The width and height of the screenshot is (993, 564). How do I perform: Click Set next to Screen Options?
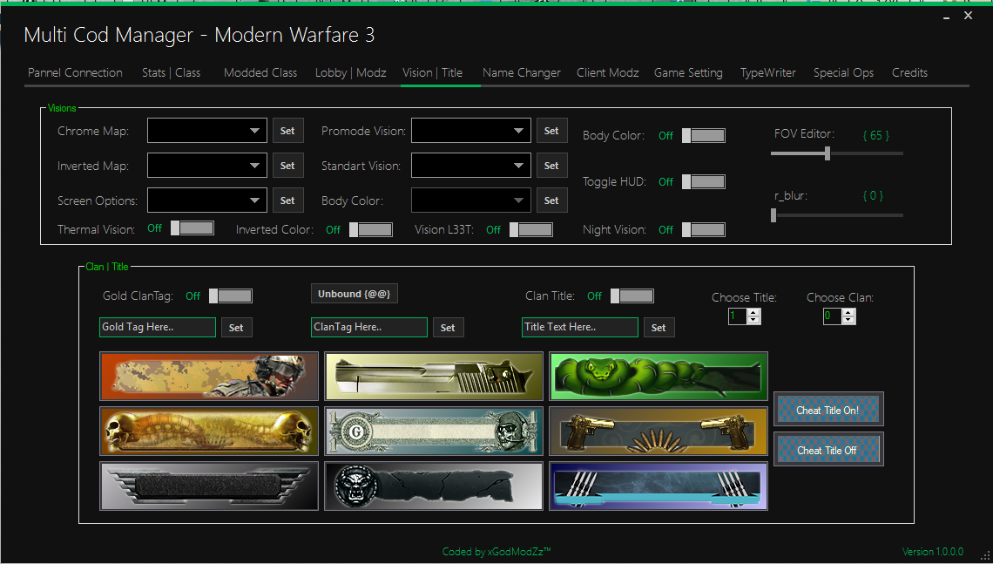[x=287, y=200]
